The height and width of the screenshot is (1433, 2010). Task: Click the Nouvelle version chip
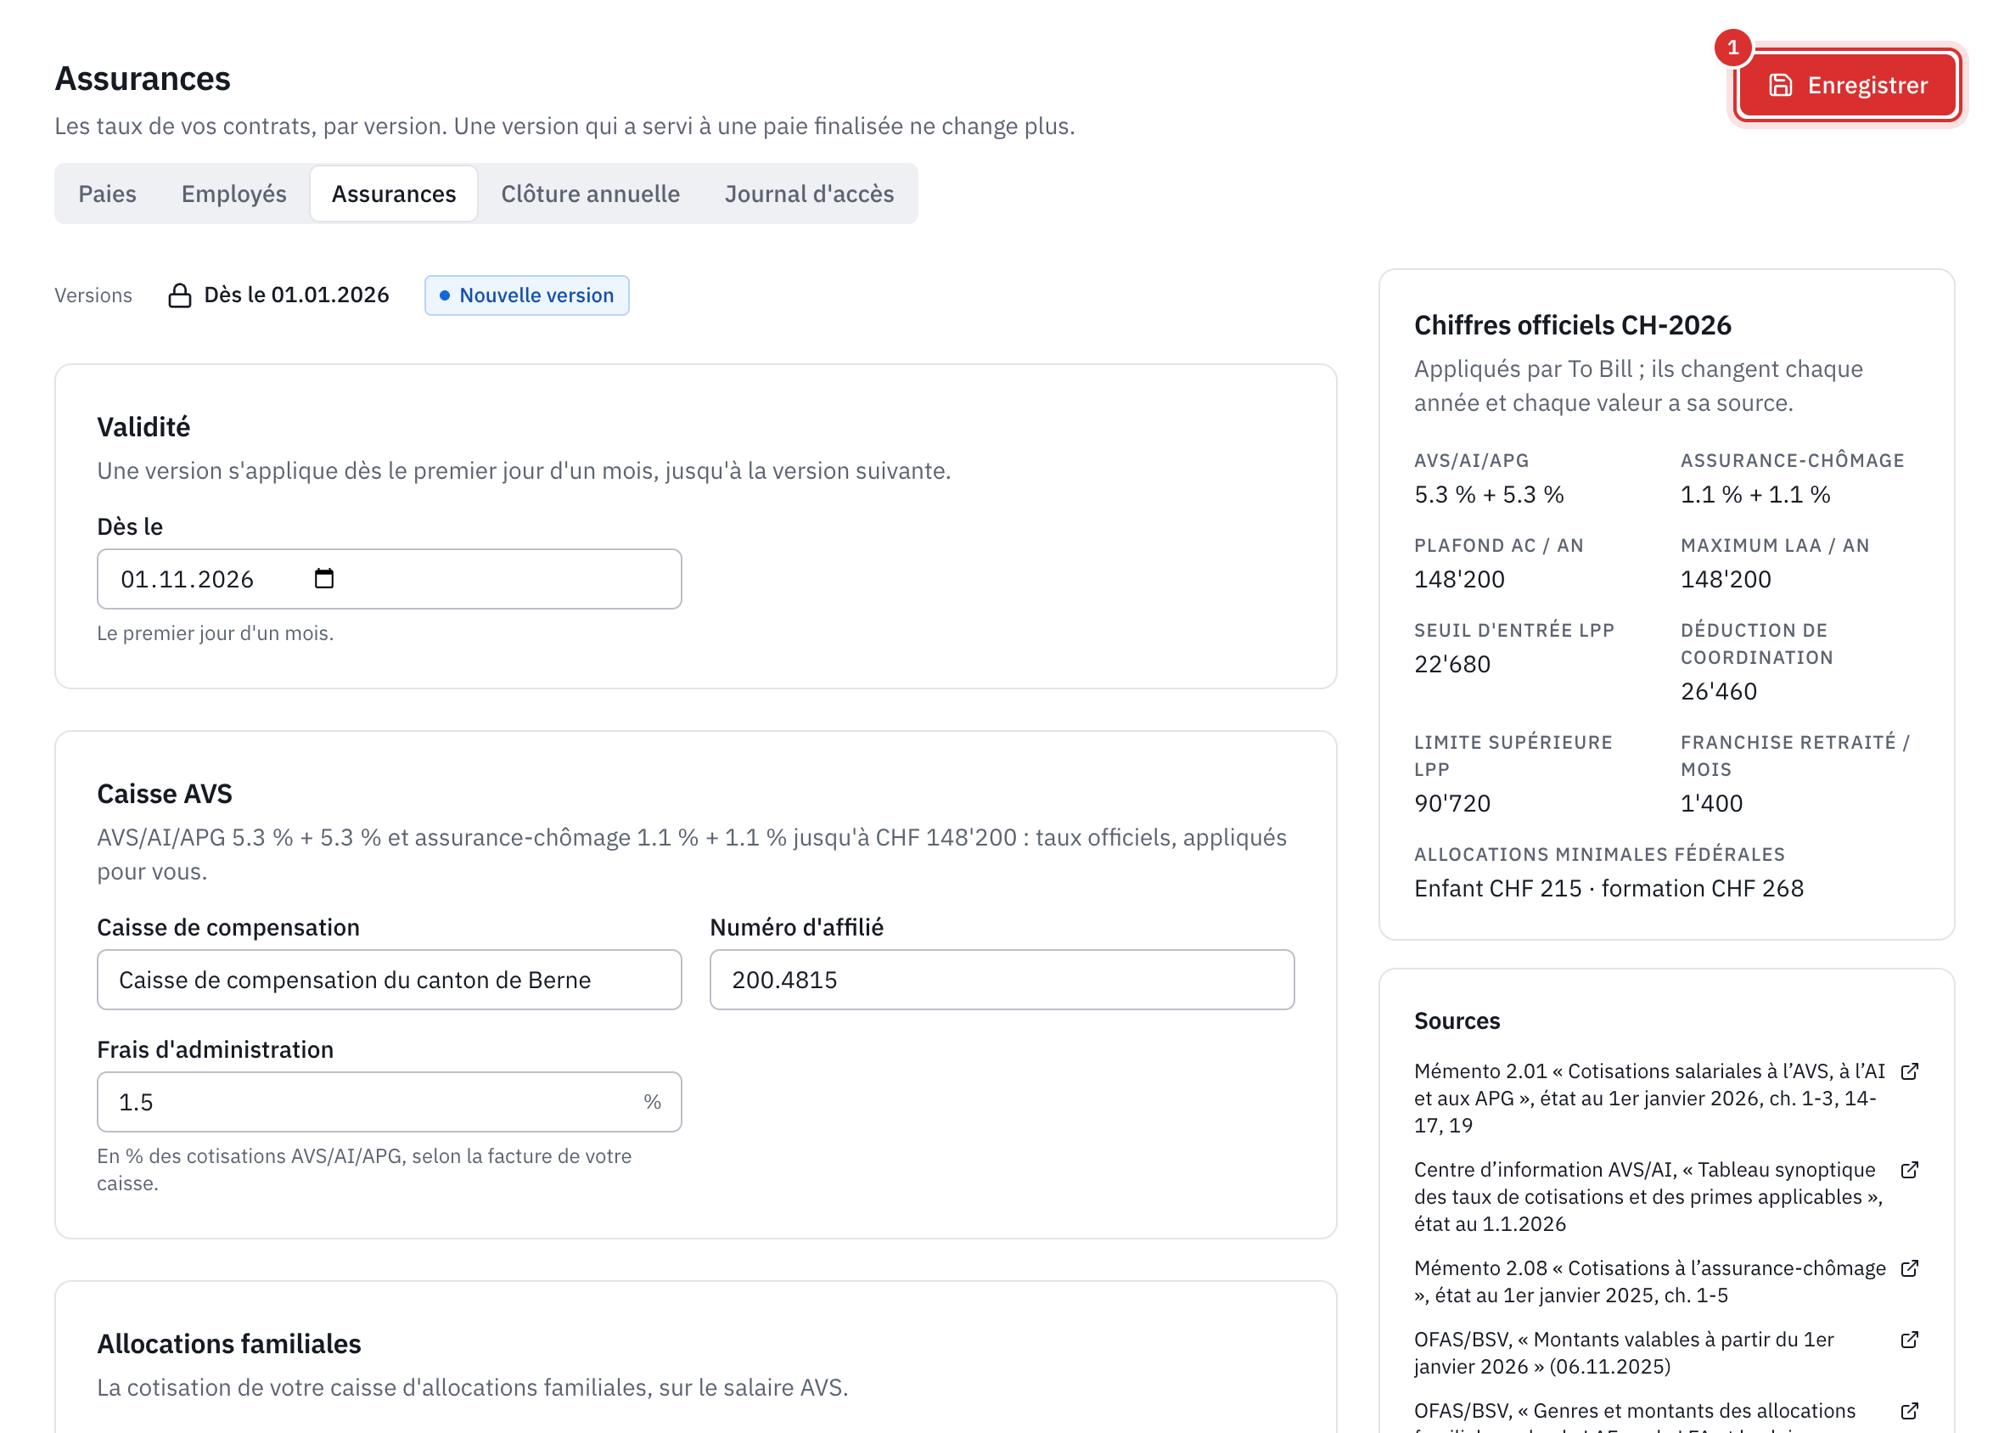coord(527,295)
